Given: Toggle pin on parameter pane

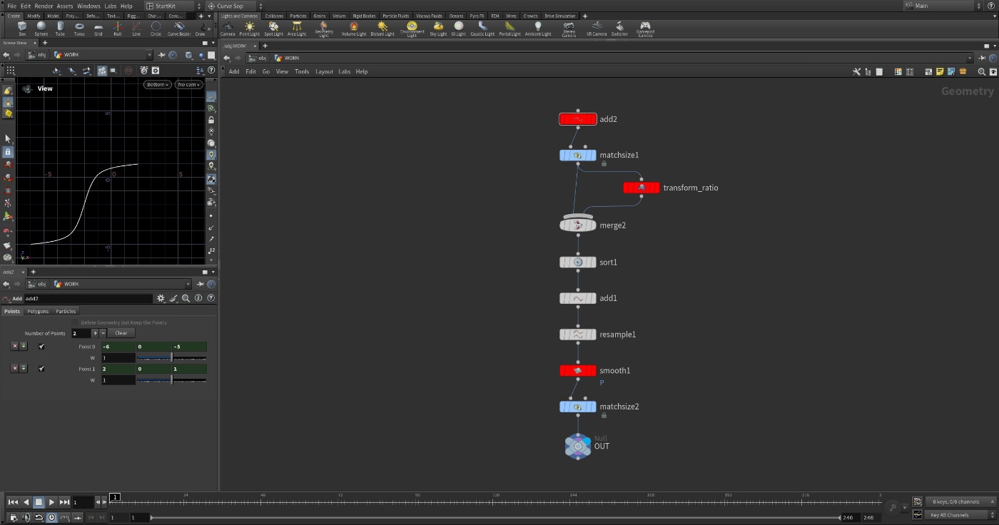Looking at the screenshot, I should 202,284.
